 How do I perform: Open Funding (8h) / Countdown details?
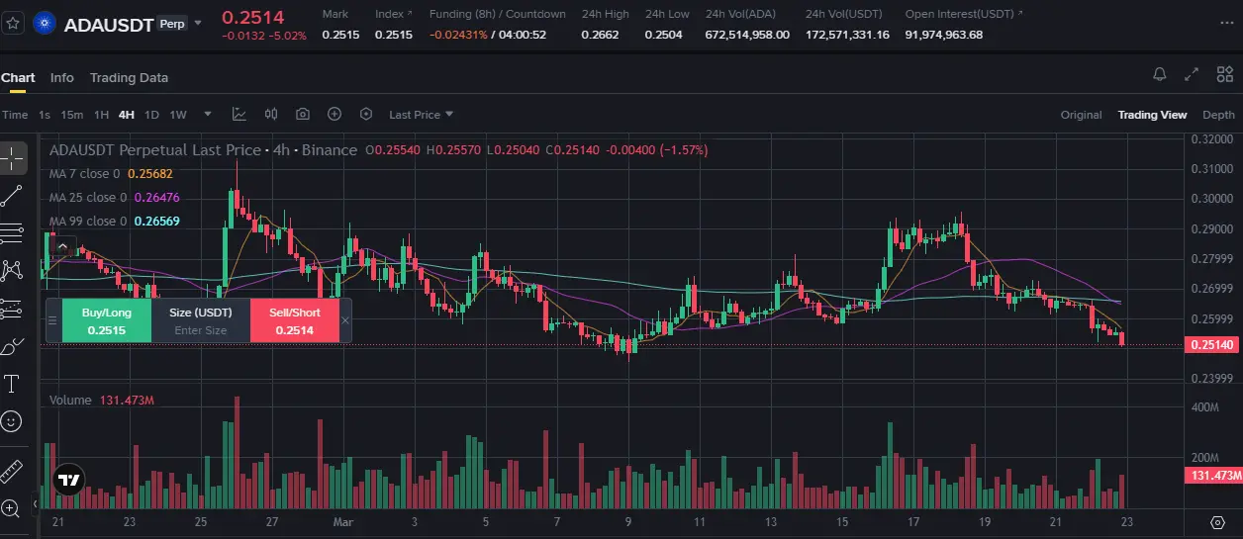pos(498,14)
